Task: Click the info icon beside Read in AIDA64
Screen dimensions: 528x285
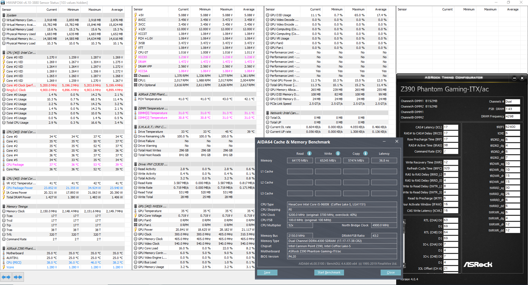Action: [x=309, y=153]
